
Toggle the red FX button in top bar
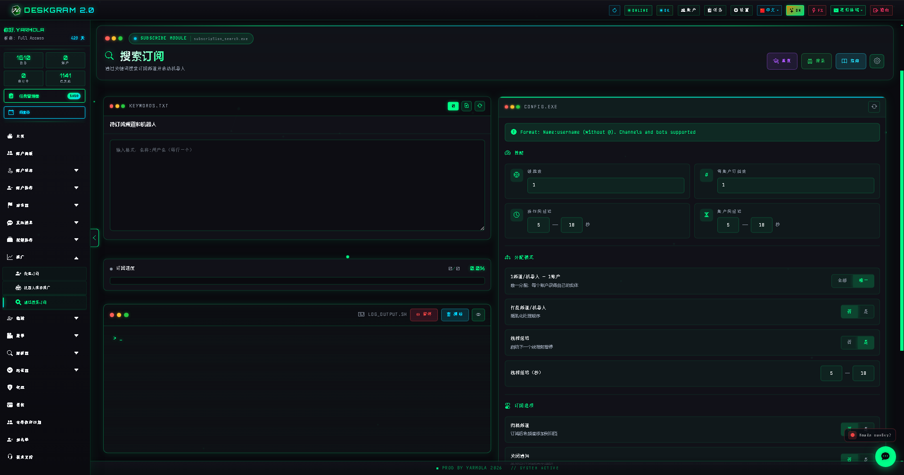point(817,10)
